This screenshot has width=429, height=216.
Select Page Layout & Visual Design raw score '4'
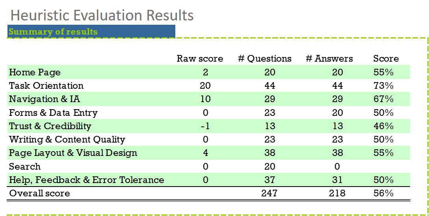(x=206, y=153)
